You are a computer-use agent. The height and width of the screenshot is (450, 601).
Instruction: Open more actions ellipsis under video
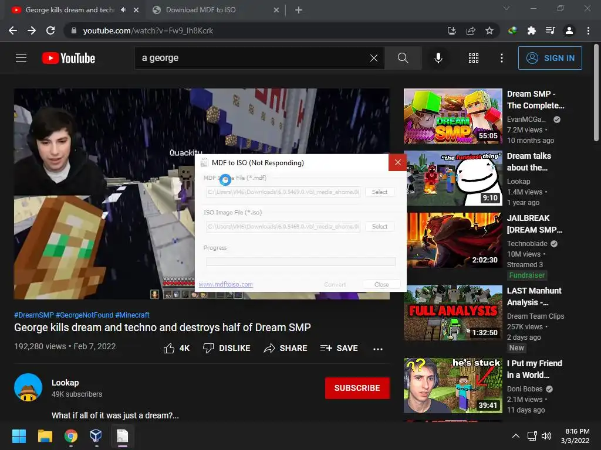click(x=378, y=349)
